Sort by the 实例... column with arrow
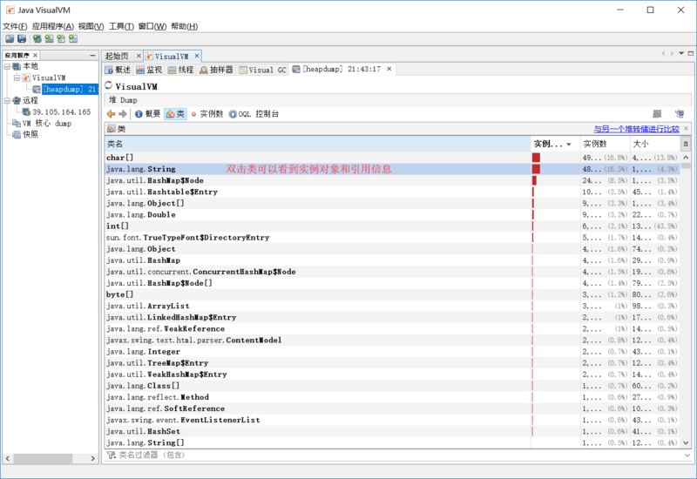Viewport: 697px width, 479px height. tap(556, 144)
